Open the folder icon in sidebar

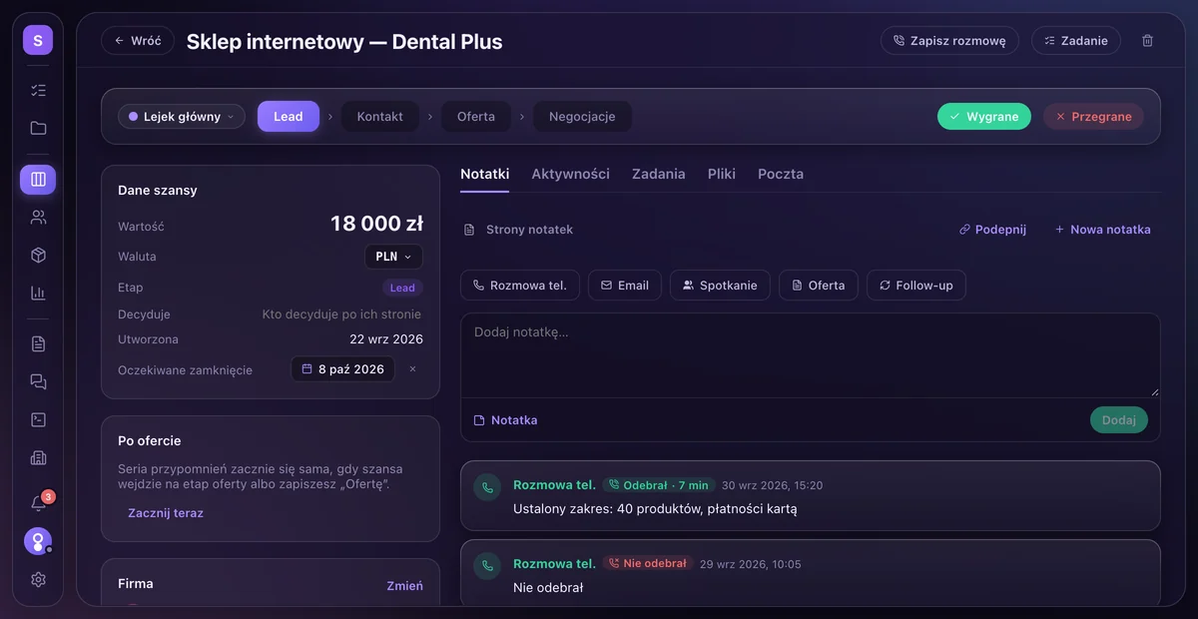point(38,128)
